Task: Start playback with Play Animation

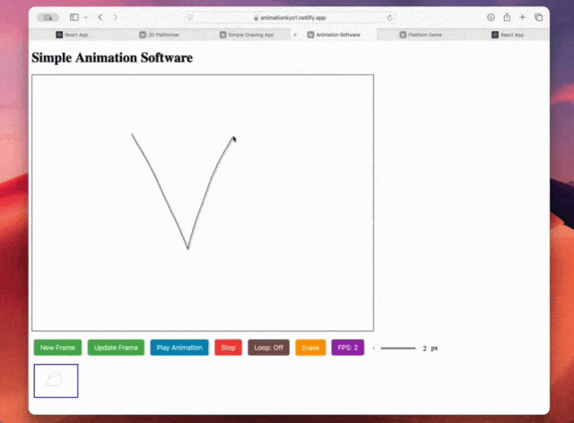Action: click(x=179, y=348)
